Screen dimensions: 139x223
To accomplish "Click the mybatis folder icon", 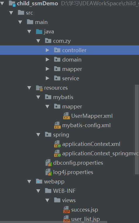I will (48, 97).
